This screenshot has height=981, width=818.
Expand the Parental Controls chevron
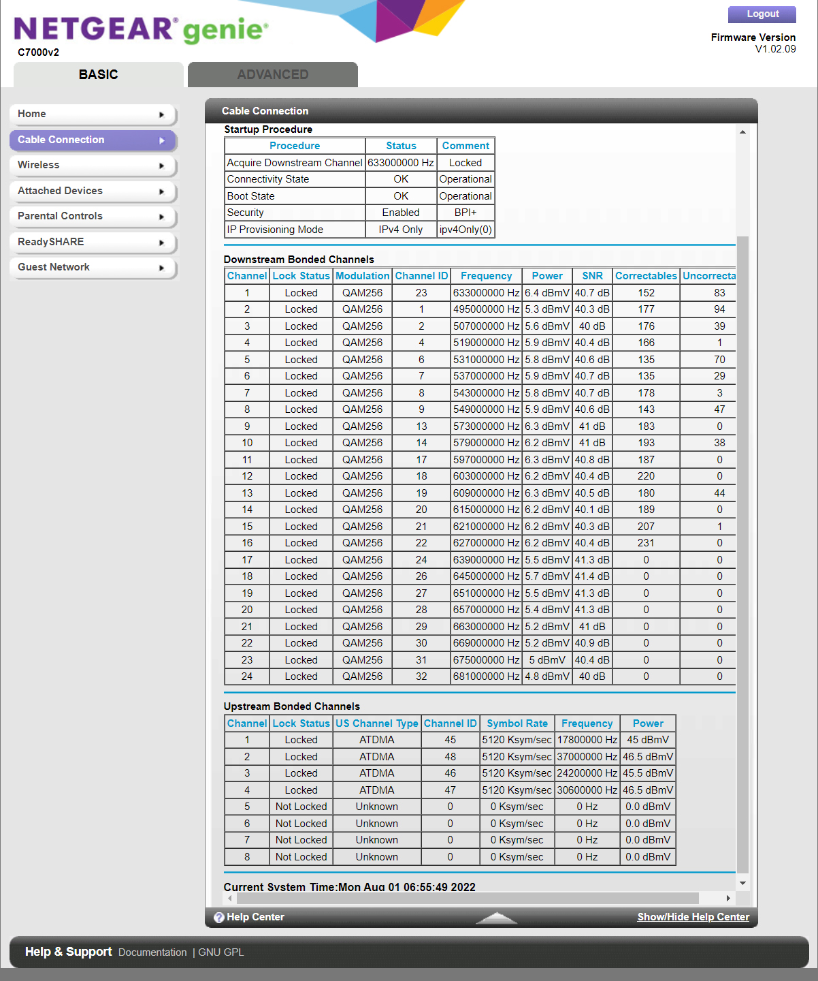[x=163, y=217]
